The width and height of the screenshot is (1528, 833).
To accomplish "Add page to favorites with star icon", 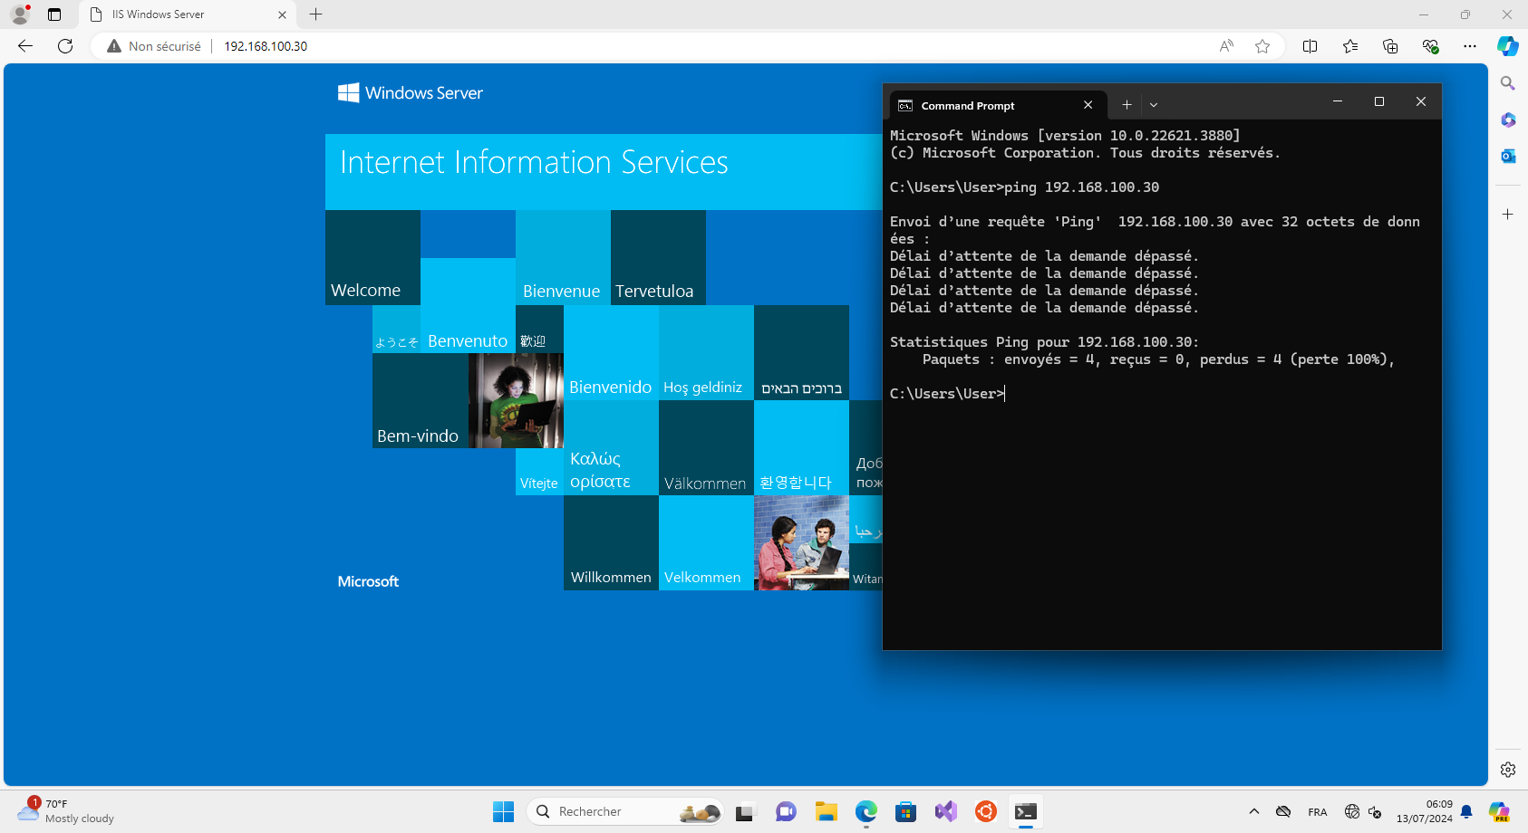I will [x=1262, y=46].
